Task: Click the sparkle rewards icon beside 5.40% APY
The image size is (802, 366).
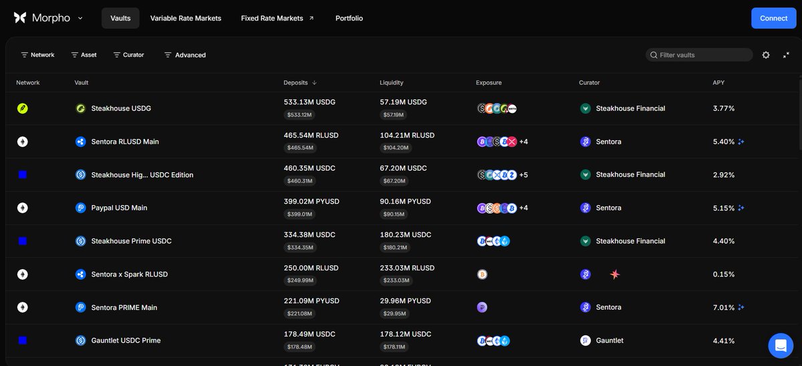Action: (741, 142)
